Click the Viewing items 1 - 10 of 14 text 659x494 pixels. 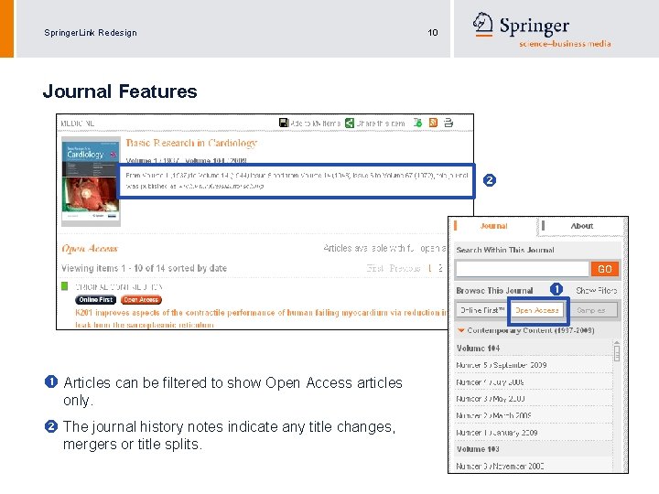(x=145, y=268)
